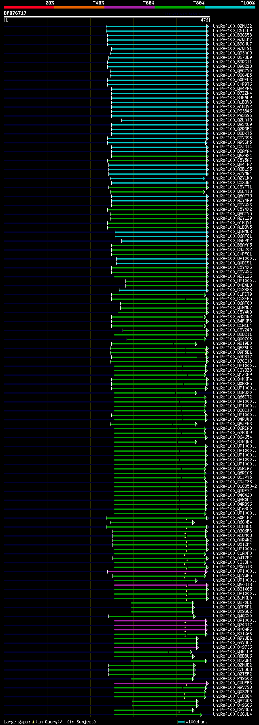Select hit label UniRef100_A4S4N2
Screen dimensions: 259x725
tap(232, 316)
